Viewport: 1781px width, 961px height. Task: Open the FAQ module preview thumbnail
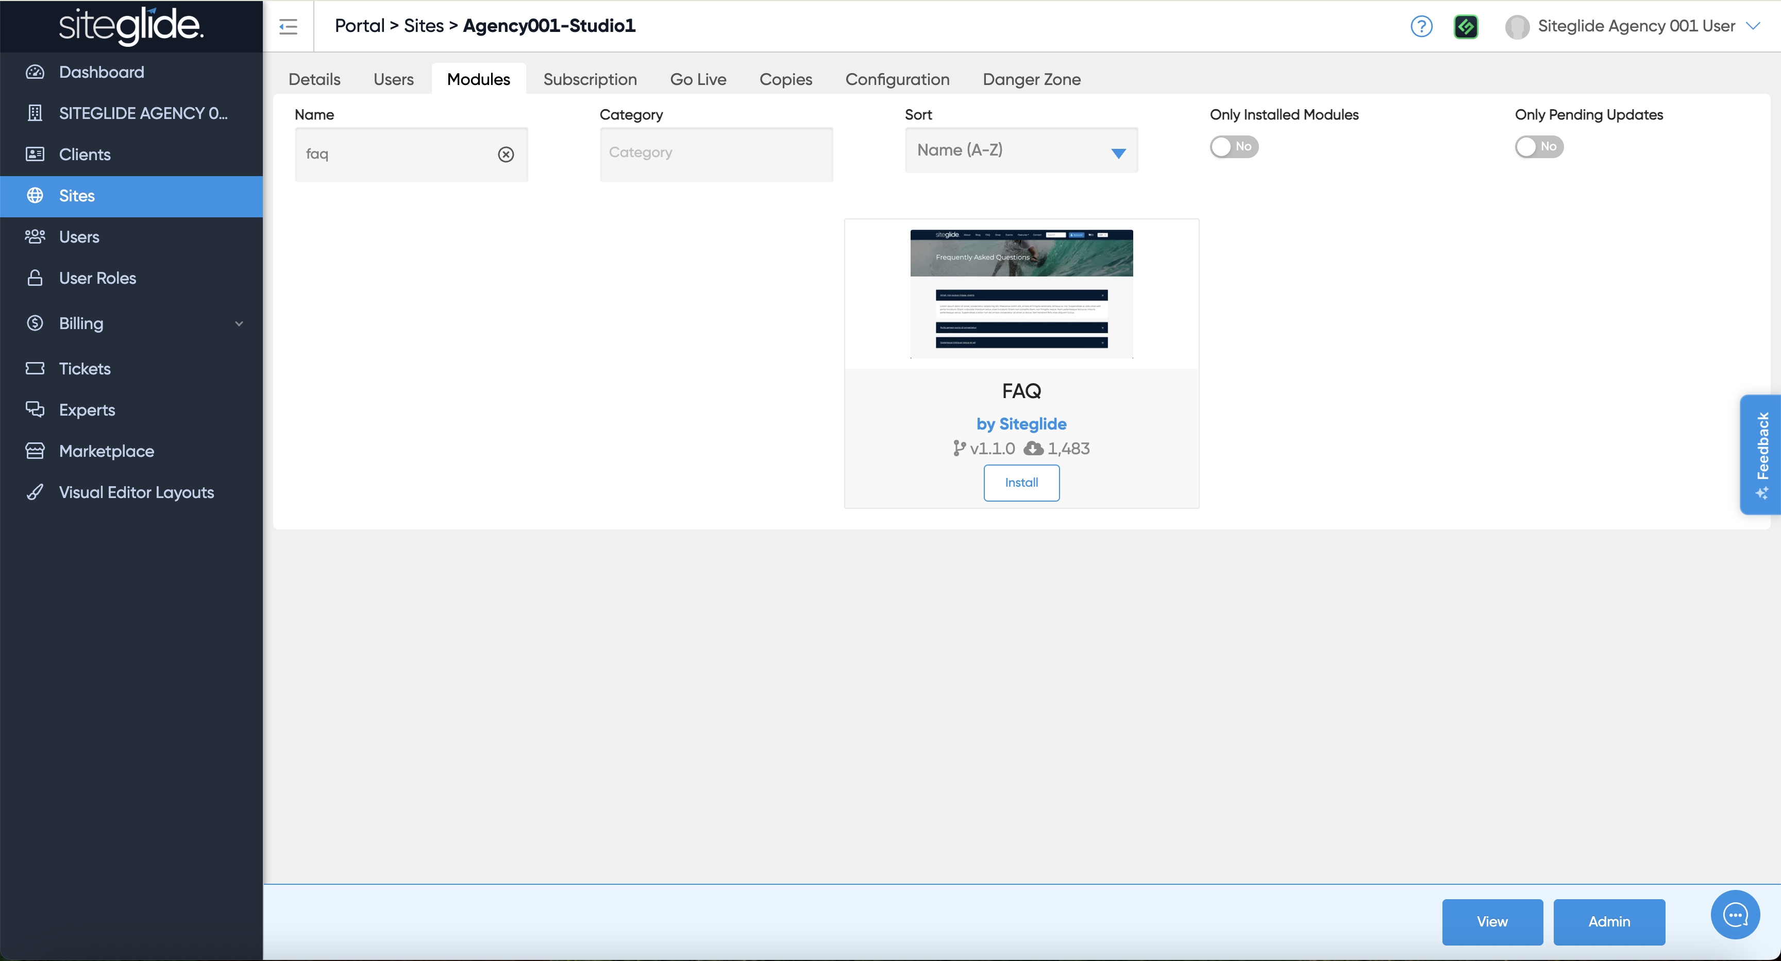click(x=1020, y=294)
